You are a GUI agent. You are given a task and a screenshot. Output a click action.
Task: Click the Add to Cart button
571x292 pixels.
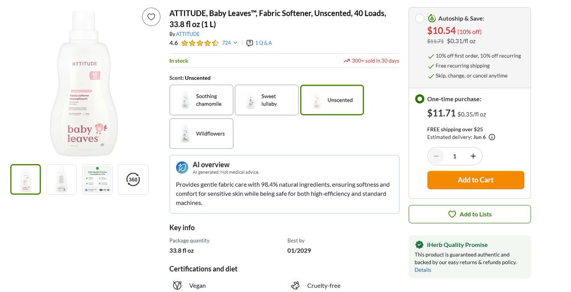pyautogui.click(x=475, y=180)
